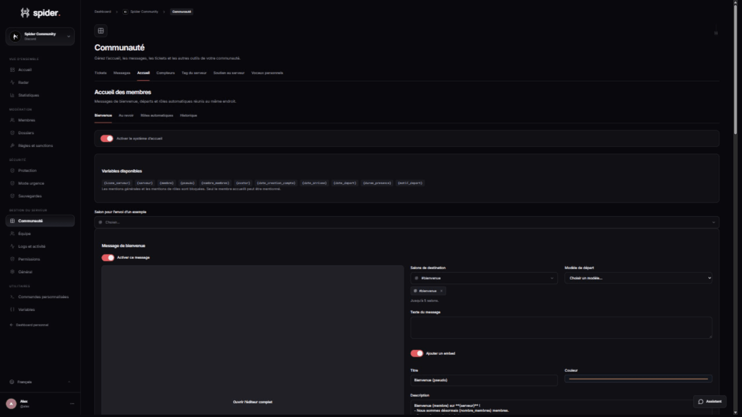The width and height of the screenshot is (742, 417).
Task: Open the Alex user options menu
Action: coord(72,404)
